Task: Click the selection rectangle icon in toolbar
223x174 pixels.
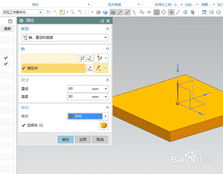Action: click(87, 12)
